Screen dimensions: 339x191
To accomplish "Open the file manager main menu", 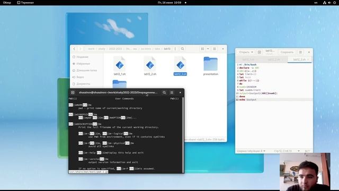I will (215, 49).
